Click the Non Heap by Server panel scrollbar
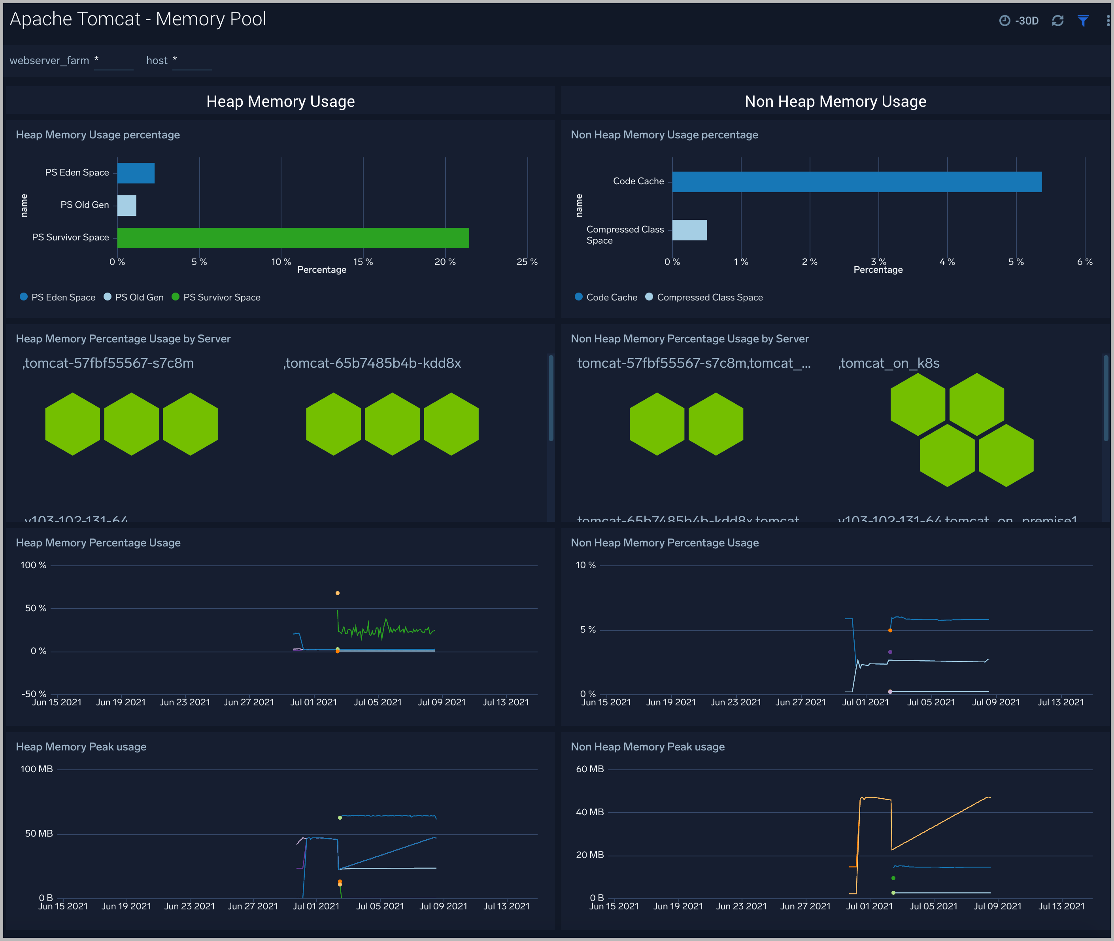 pos(1105,399)
